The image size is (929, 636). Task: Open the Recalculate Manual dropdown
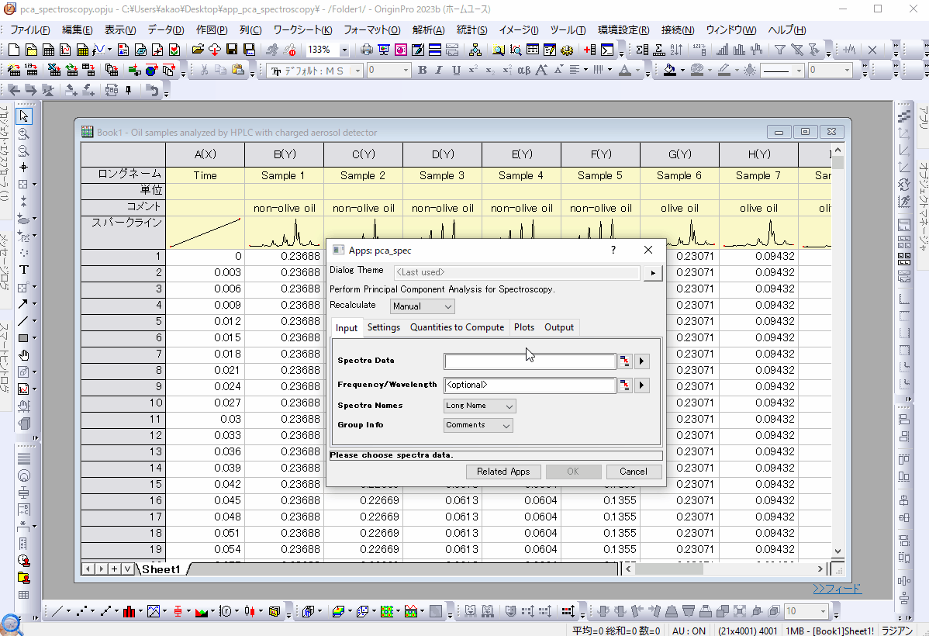tap(423, 306)
